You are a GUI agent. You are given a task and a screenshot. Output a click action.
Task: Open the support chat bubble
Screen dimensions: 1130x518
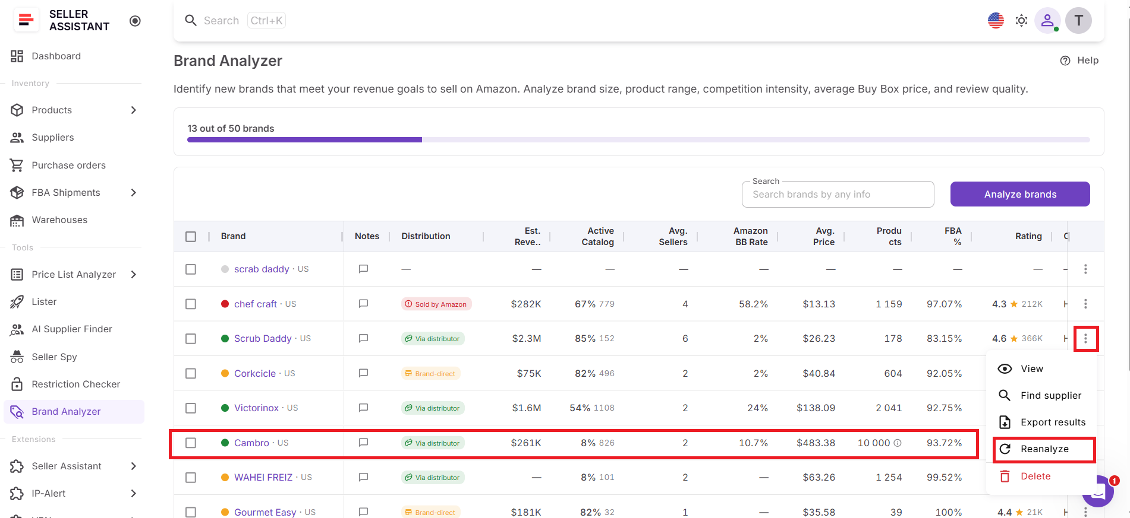pos(1098,491)
